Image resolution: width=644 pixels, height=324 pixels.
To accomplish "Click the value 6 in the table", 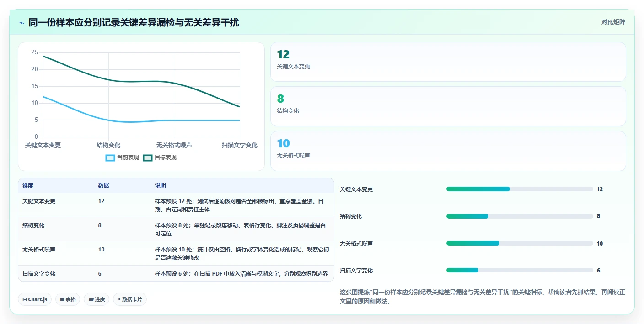I will 100,274.
